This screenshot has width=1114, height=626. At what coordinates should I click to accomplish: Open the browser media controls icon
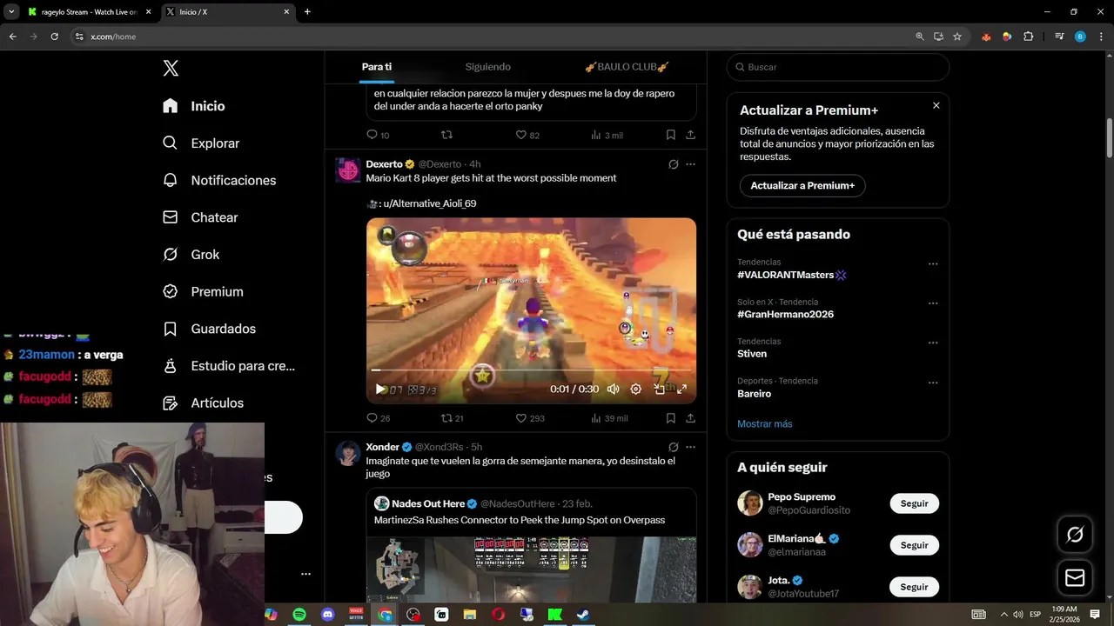(x=1059, y=37)
